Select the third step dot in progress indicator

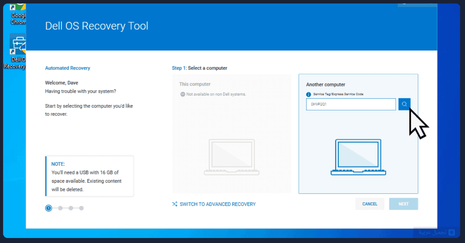click(x=71, y=208)
